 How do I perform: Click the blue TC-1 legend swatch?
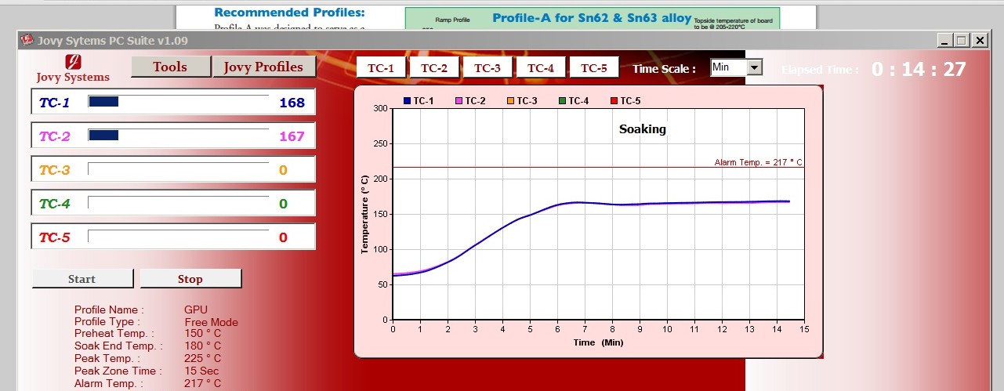407,101
